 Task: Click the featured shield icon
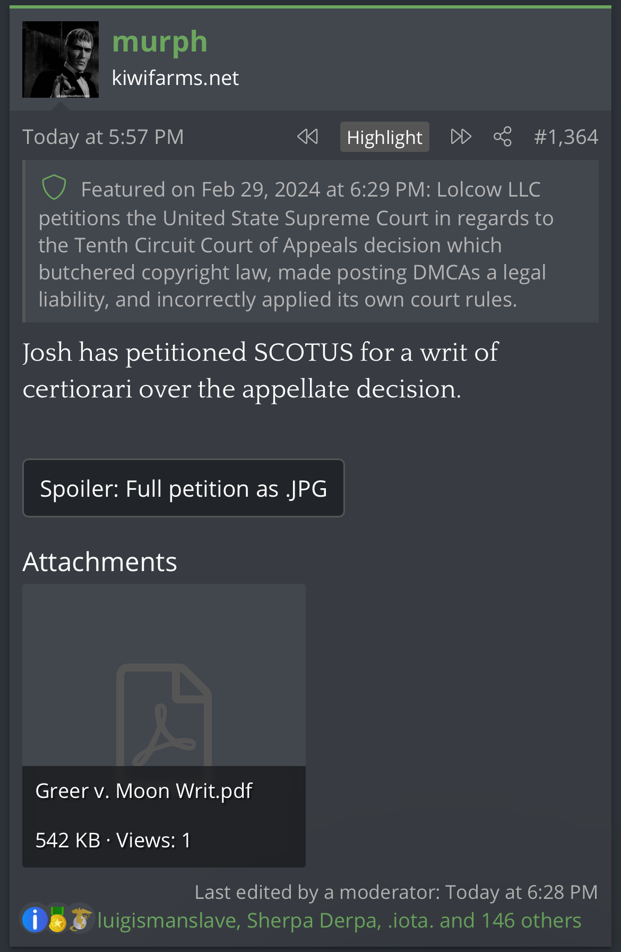pos(54,188)
